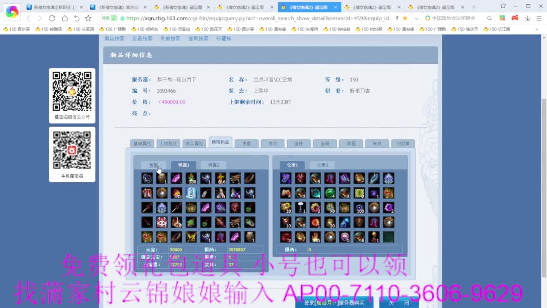Switch to the 人物抗性 tab
547x308 pixels.
[x=168, y=144]
